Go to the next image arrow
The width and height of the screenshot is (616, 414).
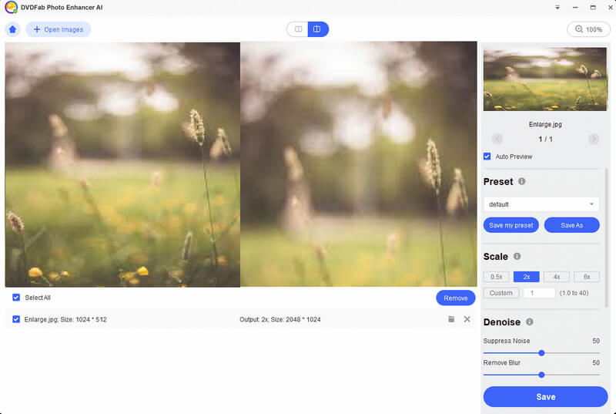(594, 139)
